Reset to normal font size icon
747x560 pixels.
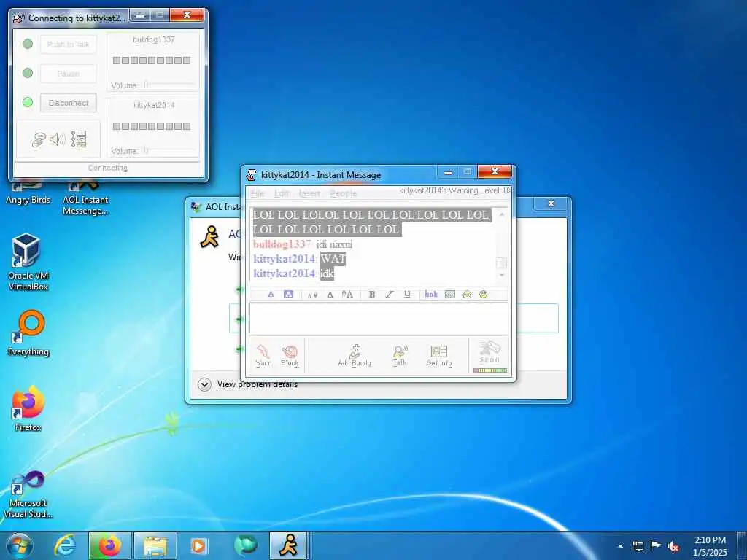pos(330,295)
